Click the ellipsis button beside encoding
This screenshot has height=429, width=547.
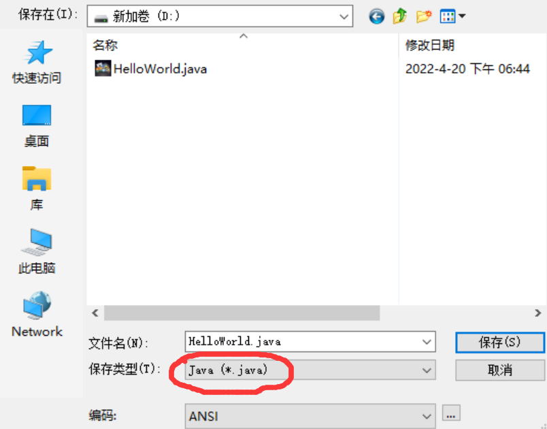click(450, 413)
